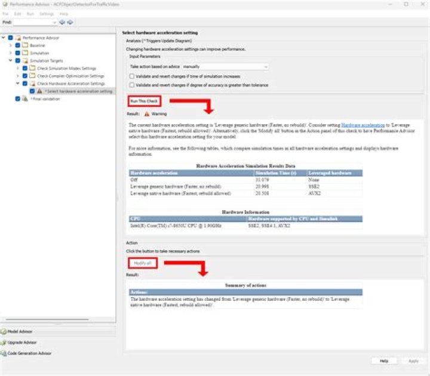Image resolution: width=430 pixels, height=376 pixels.
Task: Toggle the Simulation checkbox in tree
Action: pyautogui.click(x=18, y=53)
